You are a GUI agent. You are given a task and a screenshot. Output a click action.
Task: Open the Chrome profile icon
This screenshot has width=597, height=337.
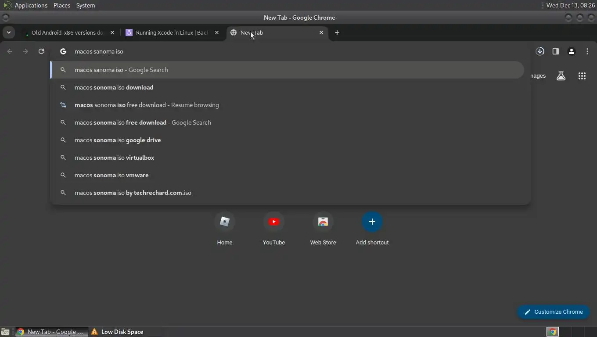(x=572, y=51)
